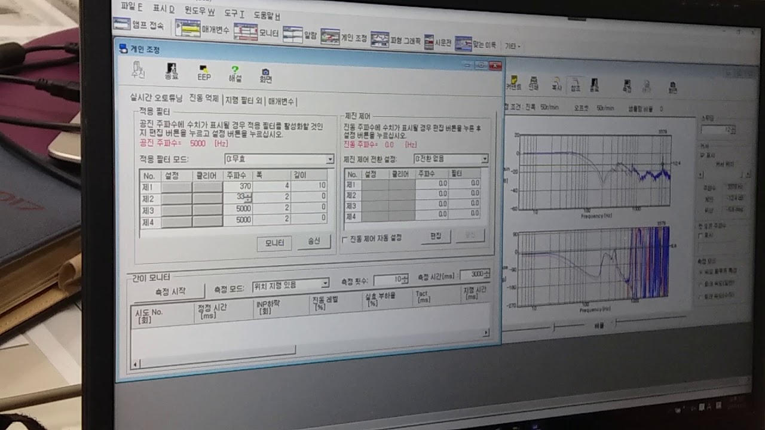Open the 윈도우 menu
Viewport: 765px width, 430px height.
(x=199, y=11)
